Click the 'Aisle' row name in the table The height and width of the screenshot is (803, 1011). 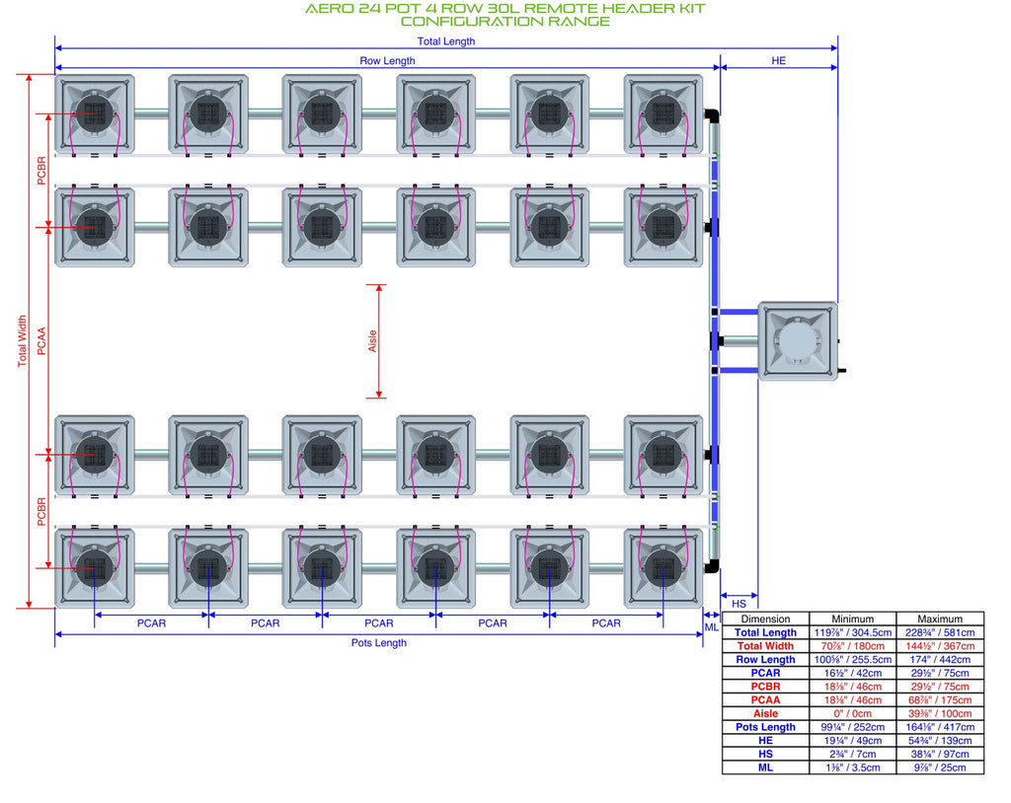pos(765,713)
